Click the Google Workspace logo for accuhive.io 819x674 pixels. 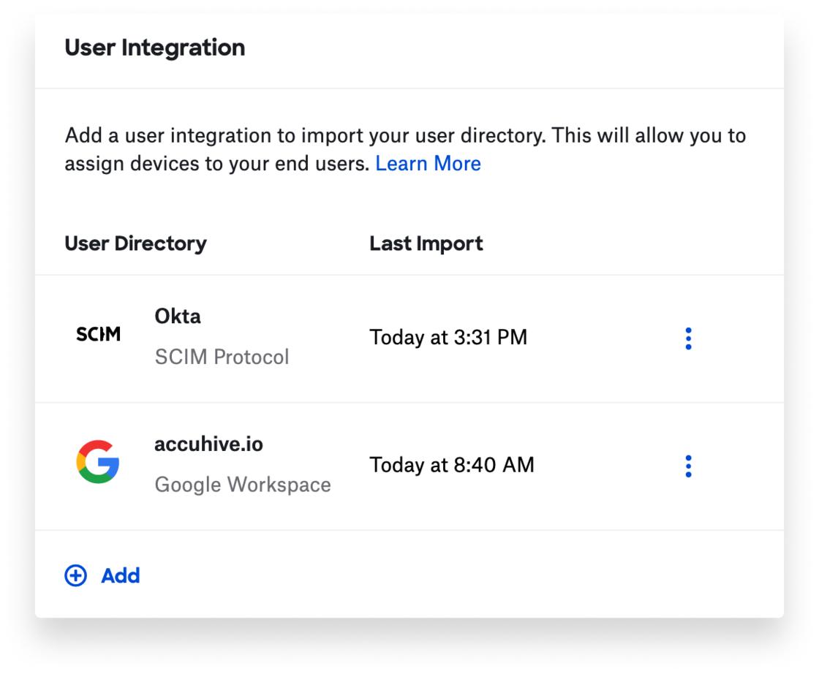[x=99, y=463]
